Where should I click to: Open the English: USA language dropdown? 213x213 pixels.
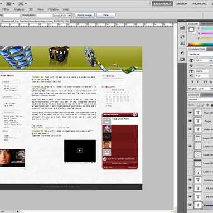211,89
